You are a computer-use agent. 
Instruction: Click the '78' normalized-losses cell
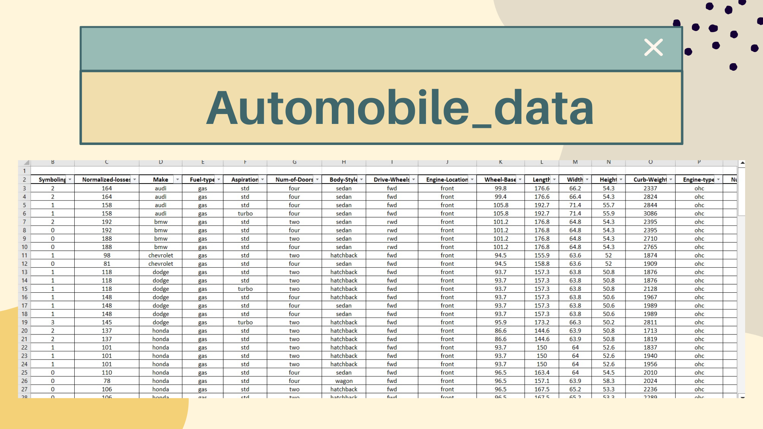pyautogui.click(x=107, y=381)
